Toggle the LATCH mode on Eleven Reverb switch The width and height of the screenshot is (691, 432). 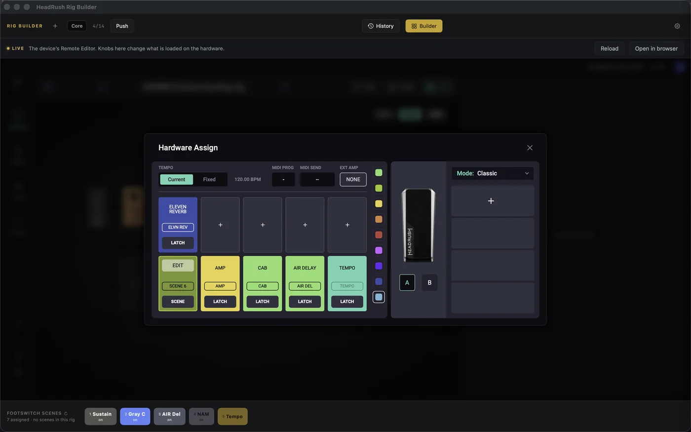(178, 243)
